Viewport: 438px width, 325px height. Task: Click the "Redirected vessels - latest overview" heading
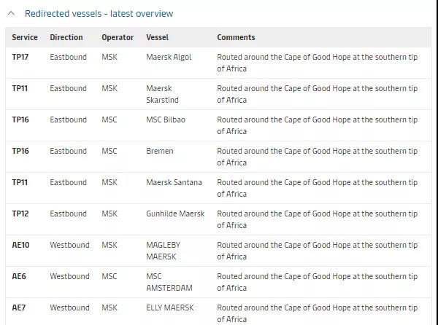click(x=99, y=13)
